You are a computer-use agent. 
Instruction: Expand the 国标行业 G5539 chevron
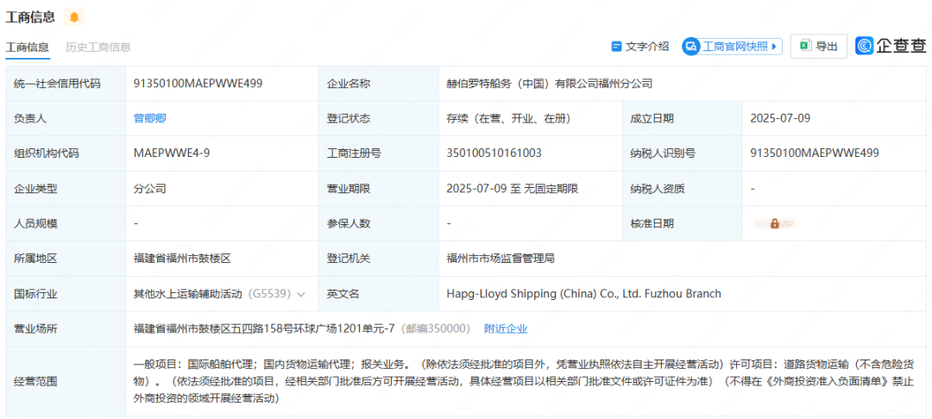pyautogui.click(x=301, y=294)
